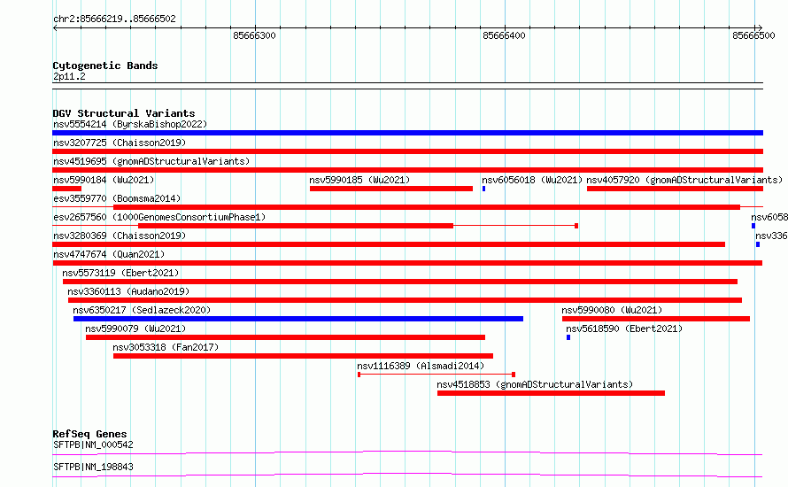Select the nsv1116389 (Alsmadi2014) label
This screenshot has width=788, height=487.
coord(421,366)
